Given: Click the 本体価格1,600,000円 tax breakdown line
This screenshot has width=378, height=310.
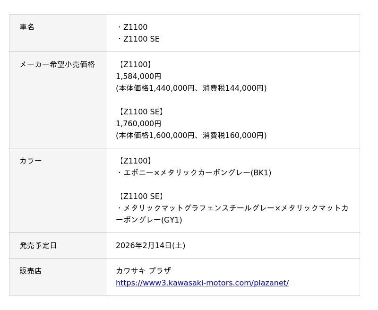Looking at the screenshot, I should [191, 136].
